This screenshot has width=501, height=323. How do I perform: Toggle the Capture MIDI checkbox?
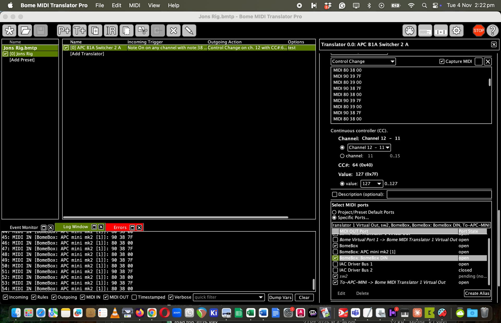pos(442,61)
